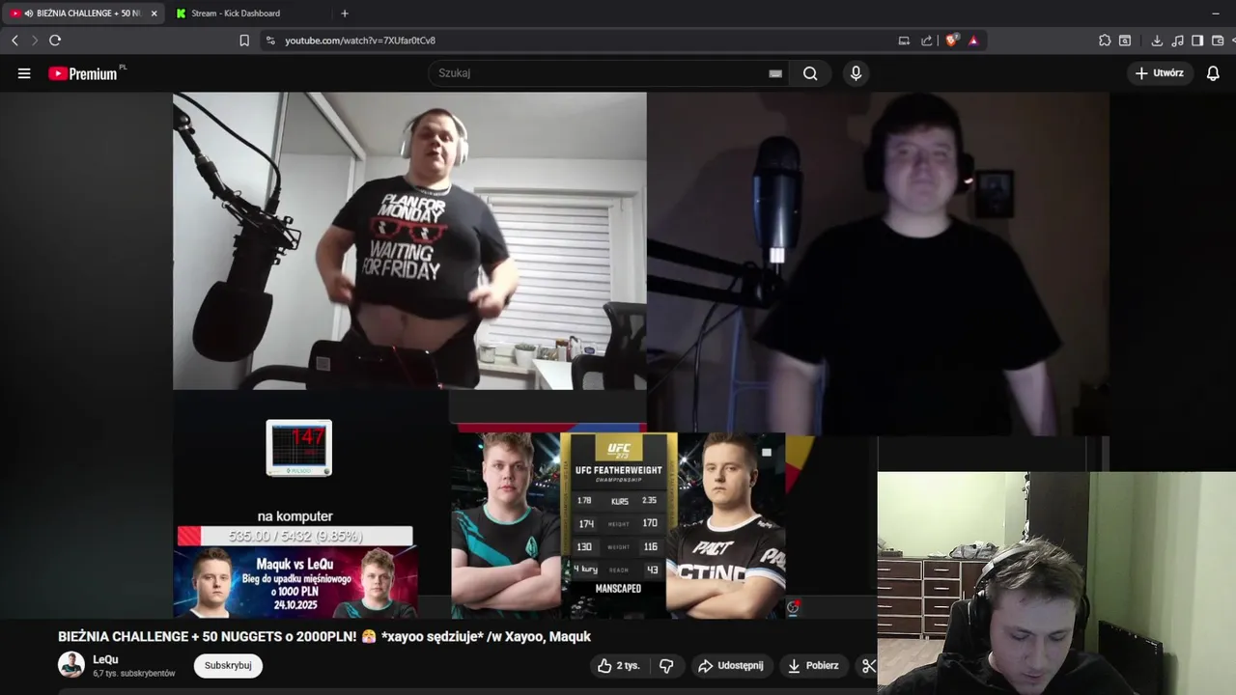This screenshot has height=695, width=1236.
Task: Go back to the previous page
Action: pos(14,41)
